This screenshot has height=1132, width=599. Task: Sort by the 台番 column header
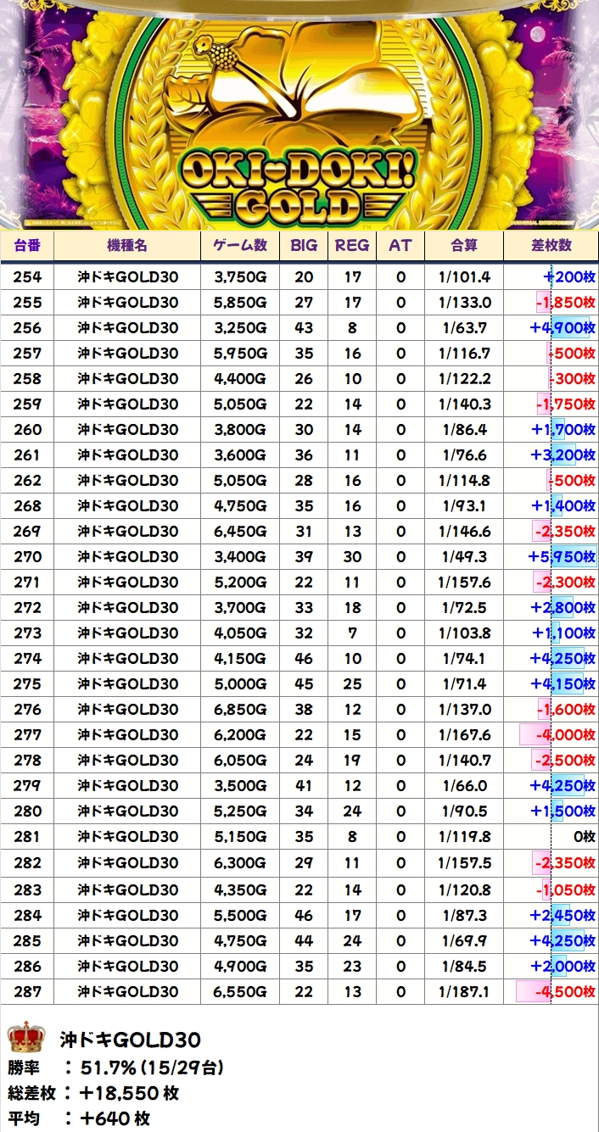click(27, 246)
